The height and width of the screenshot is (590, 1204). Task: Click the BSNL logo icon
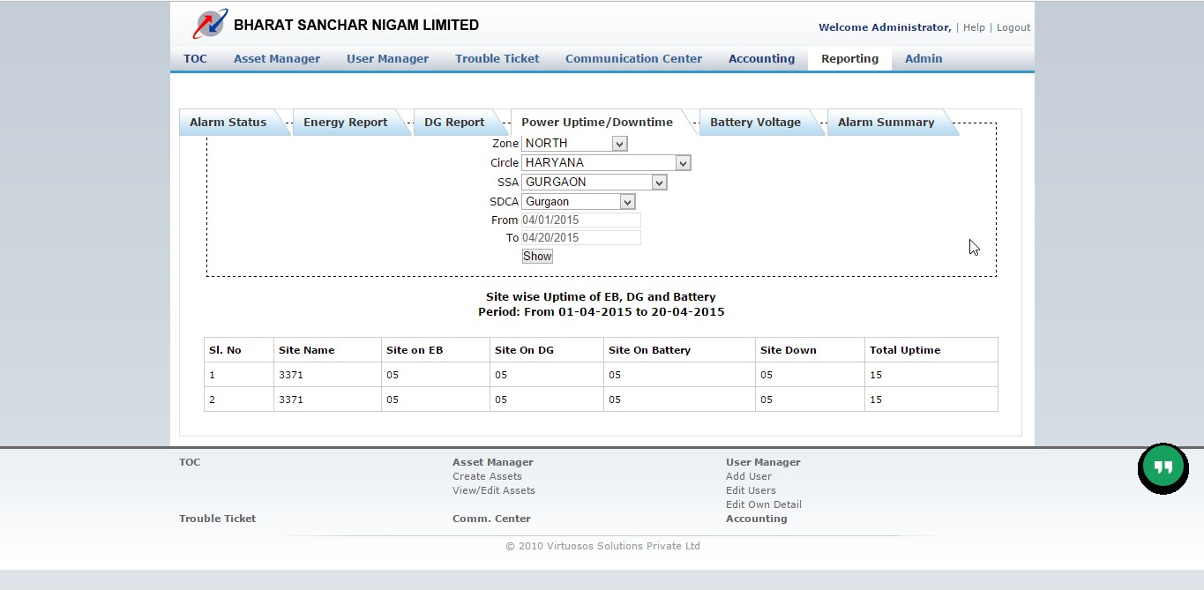tap(209, 24)
